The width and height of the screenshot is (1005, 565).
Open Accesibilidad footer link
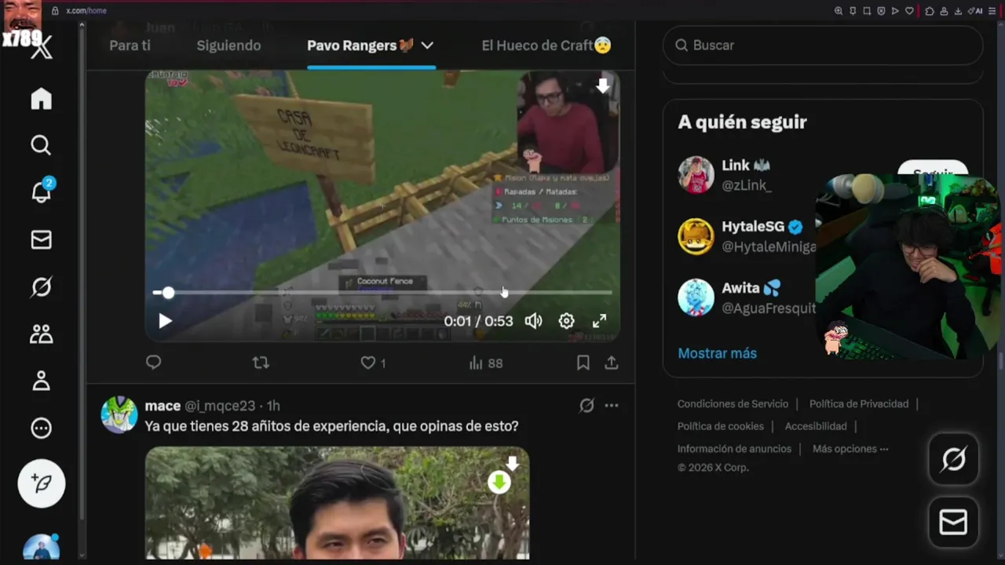(x=816, y=426)
